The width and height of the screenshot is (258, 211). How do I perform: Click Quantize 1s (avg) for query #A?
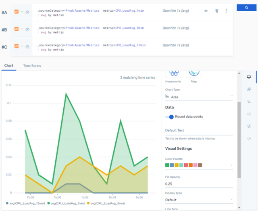tap(176, 11)
